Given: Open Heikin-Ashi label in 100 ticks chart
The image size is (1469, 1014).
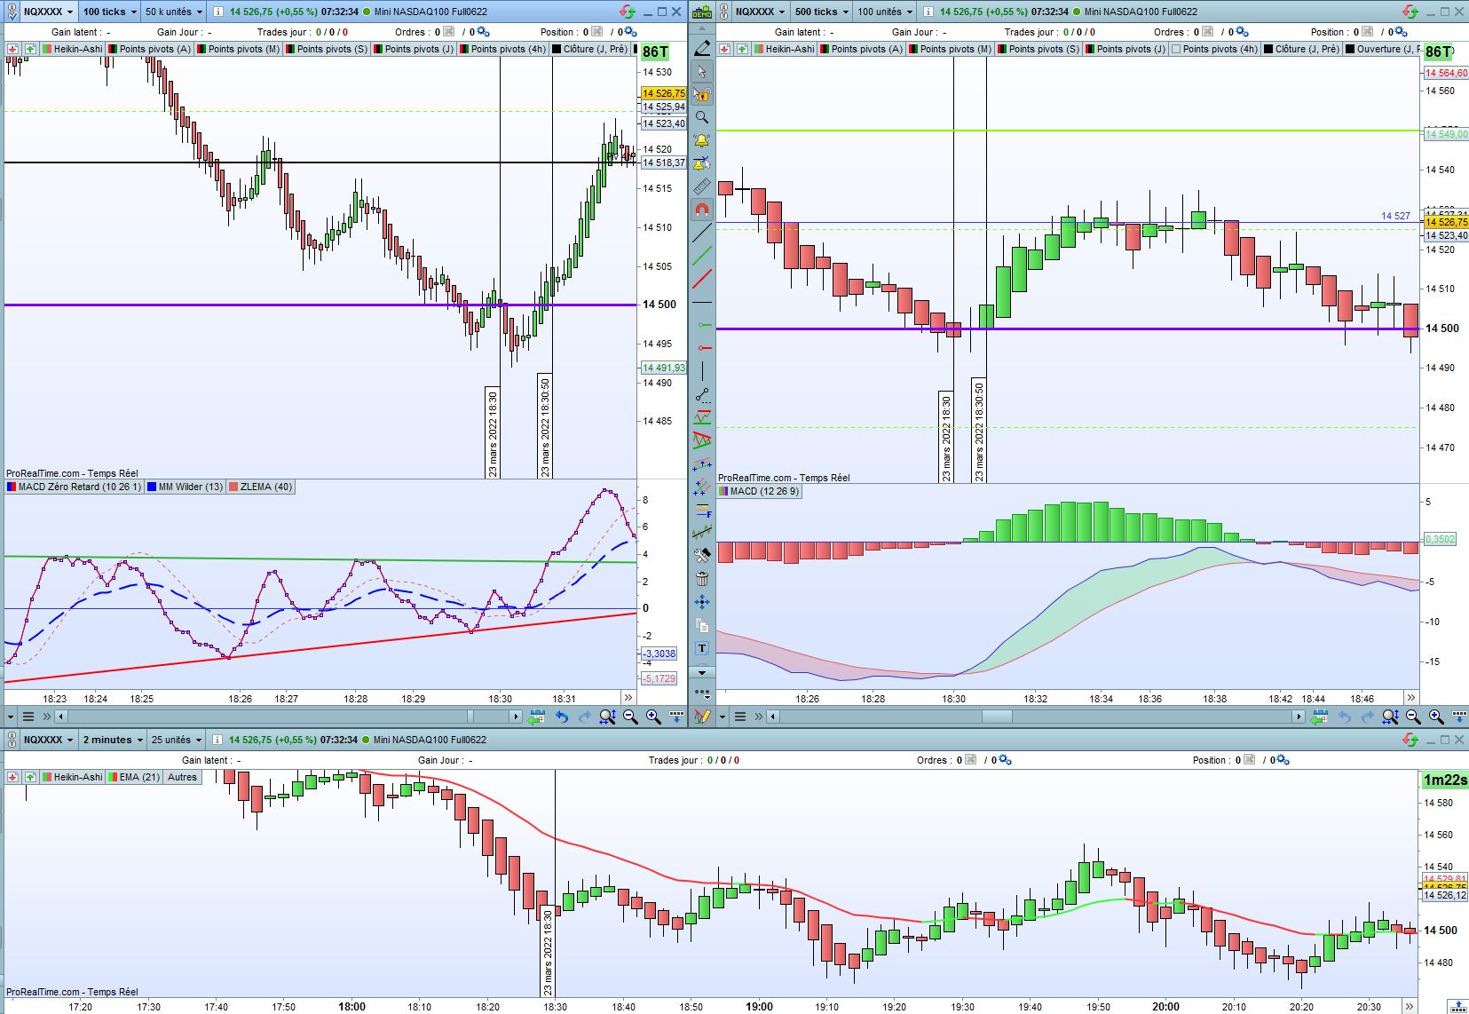Looking at the screenshot, I should click(x=72, y=49).
